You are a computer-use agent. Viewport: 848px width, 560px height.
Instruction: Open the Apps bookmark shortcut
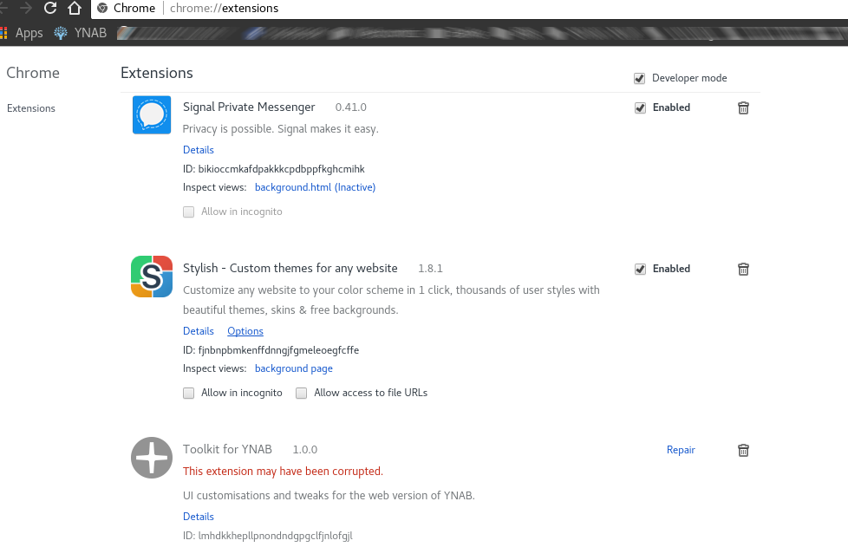(22, 33)
